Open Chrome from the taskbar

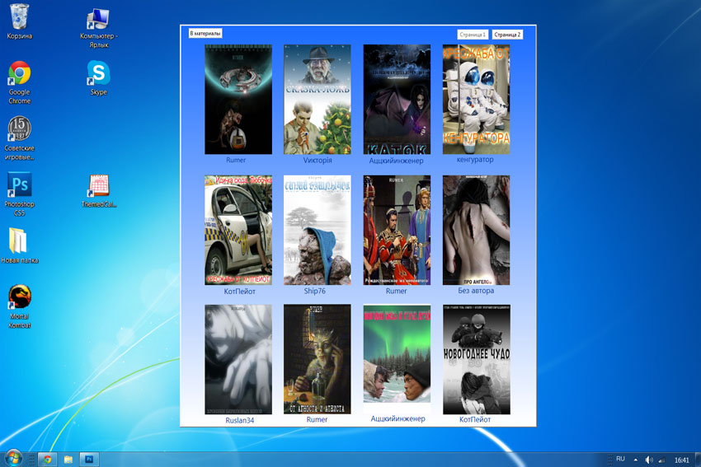47,459
